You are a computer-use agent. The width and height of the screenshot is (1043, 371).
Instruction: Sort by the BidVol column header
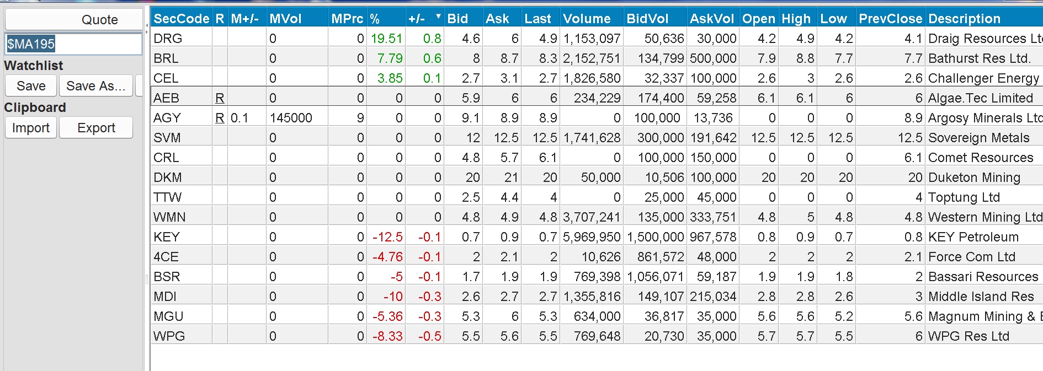click(655, 18)
